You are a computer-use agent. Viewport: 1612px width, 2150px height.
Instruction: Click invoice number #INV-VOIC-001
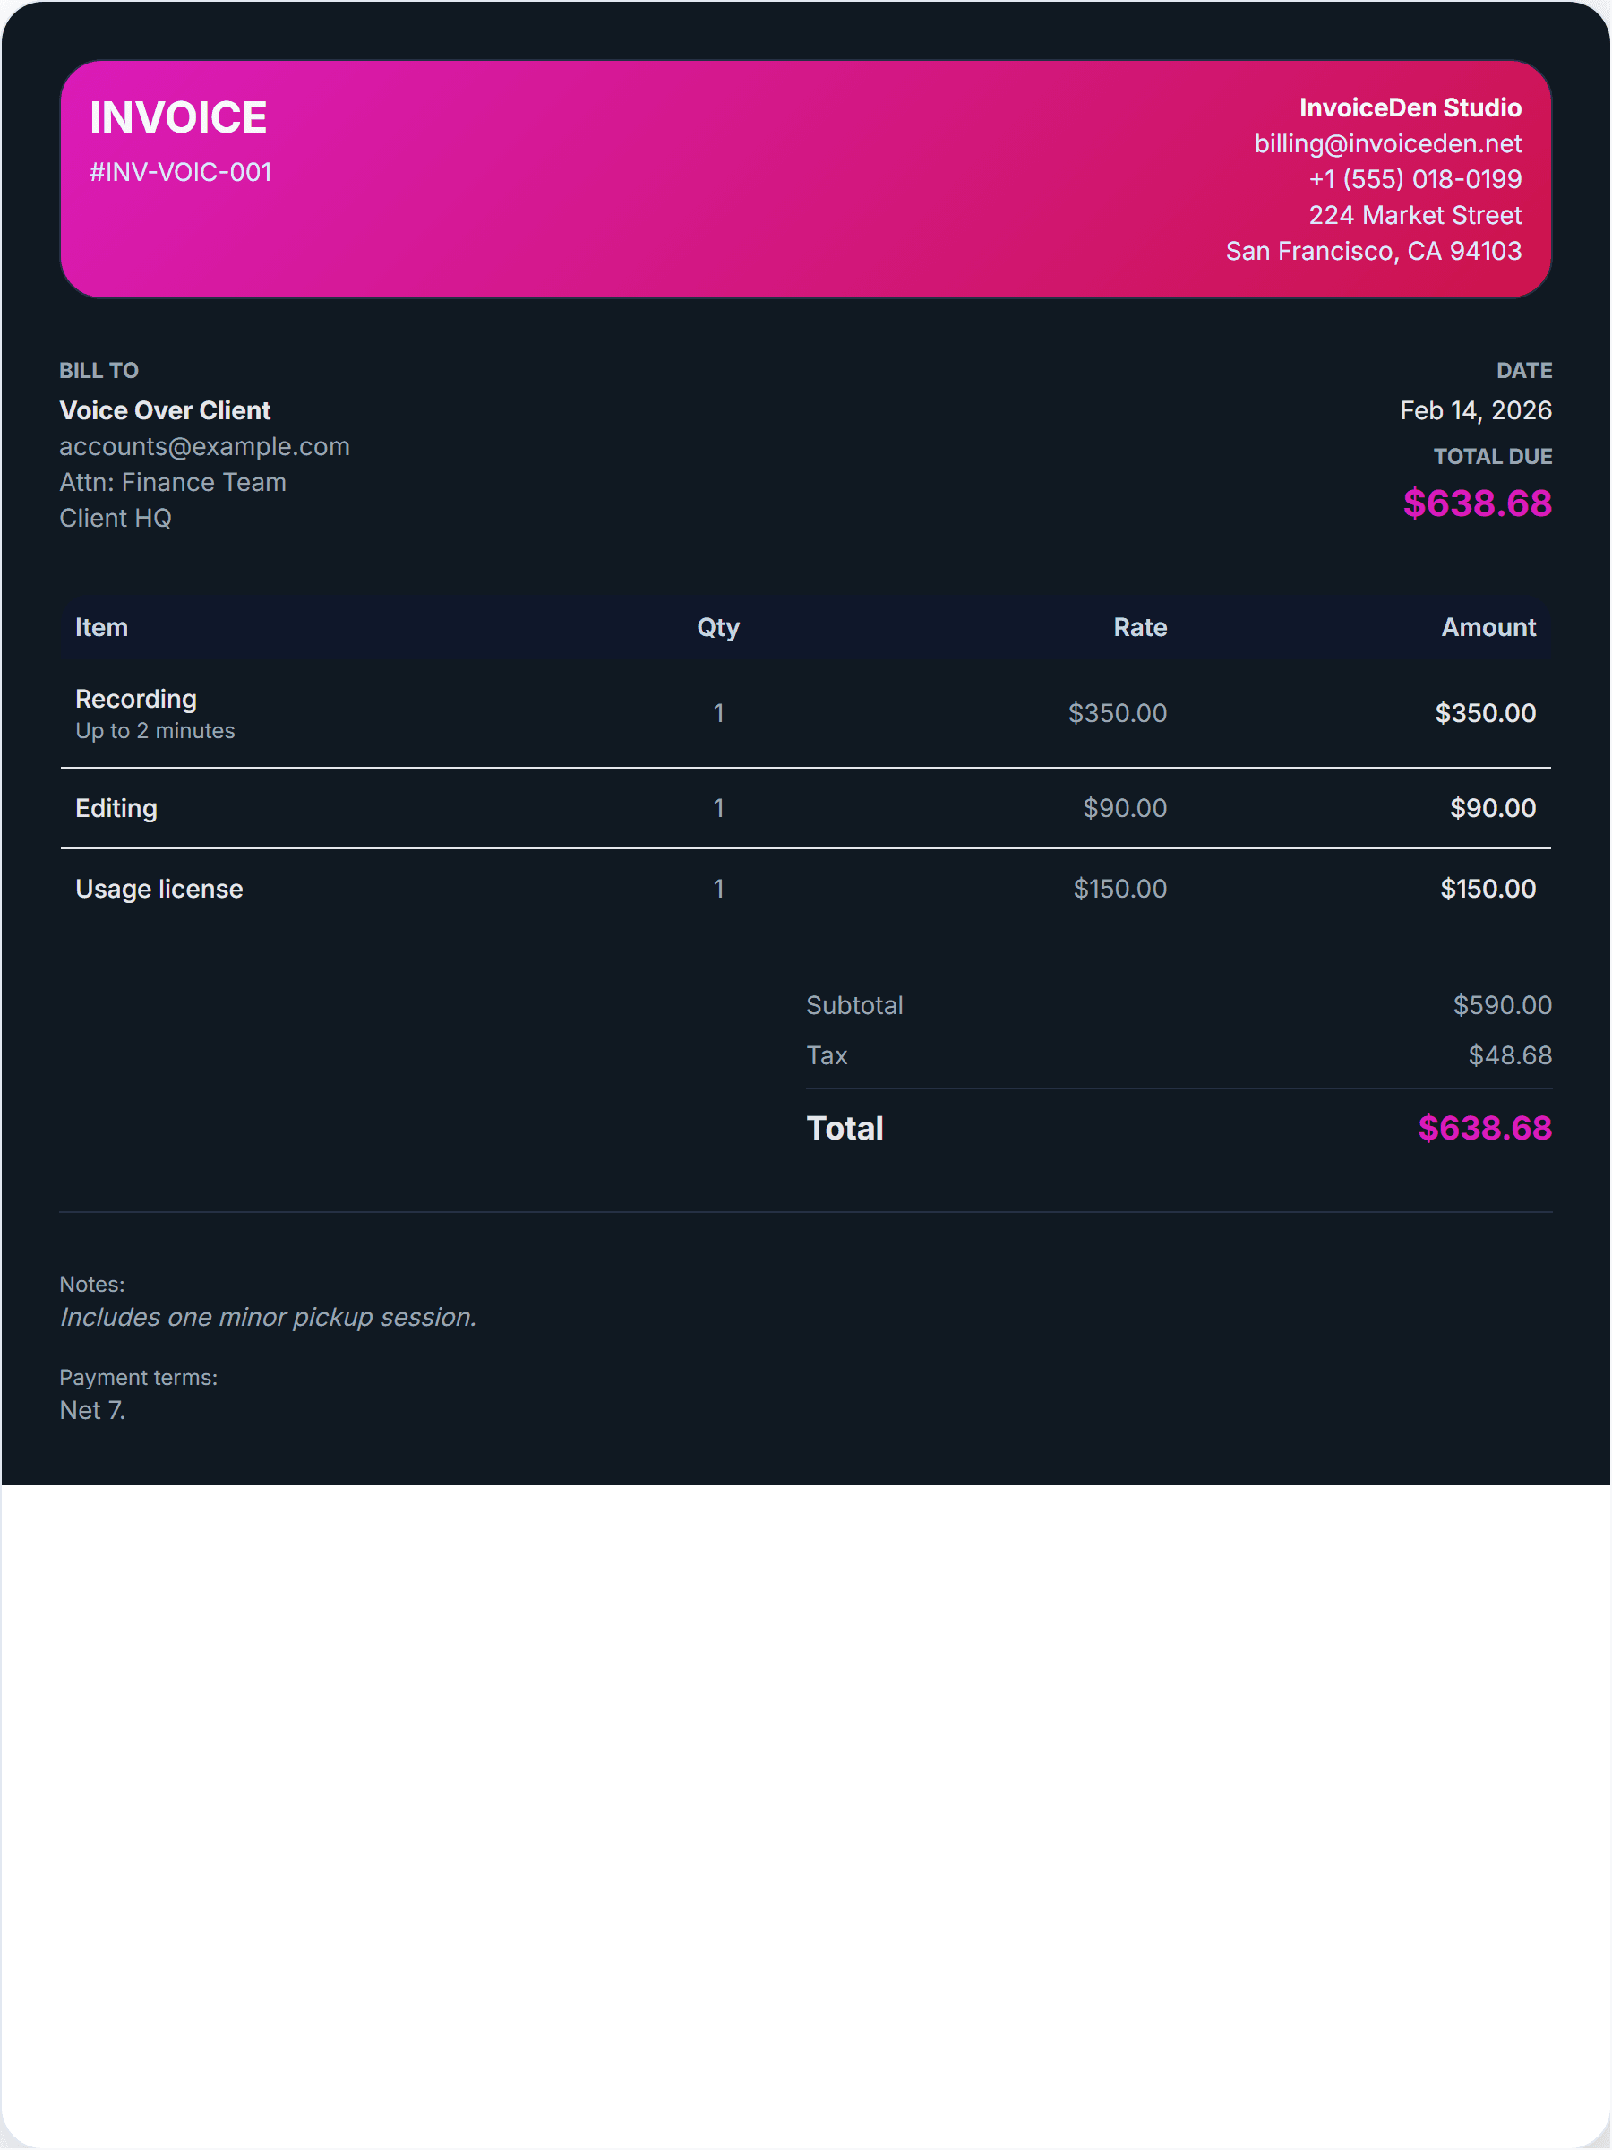point(180,172)
